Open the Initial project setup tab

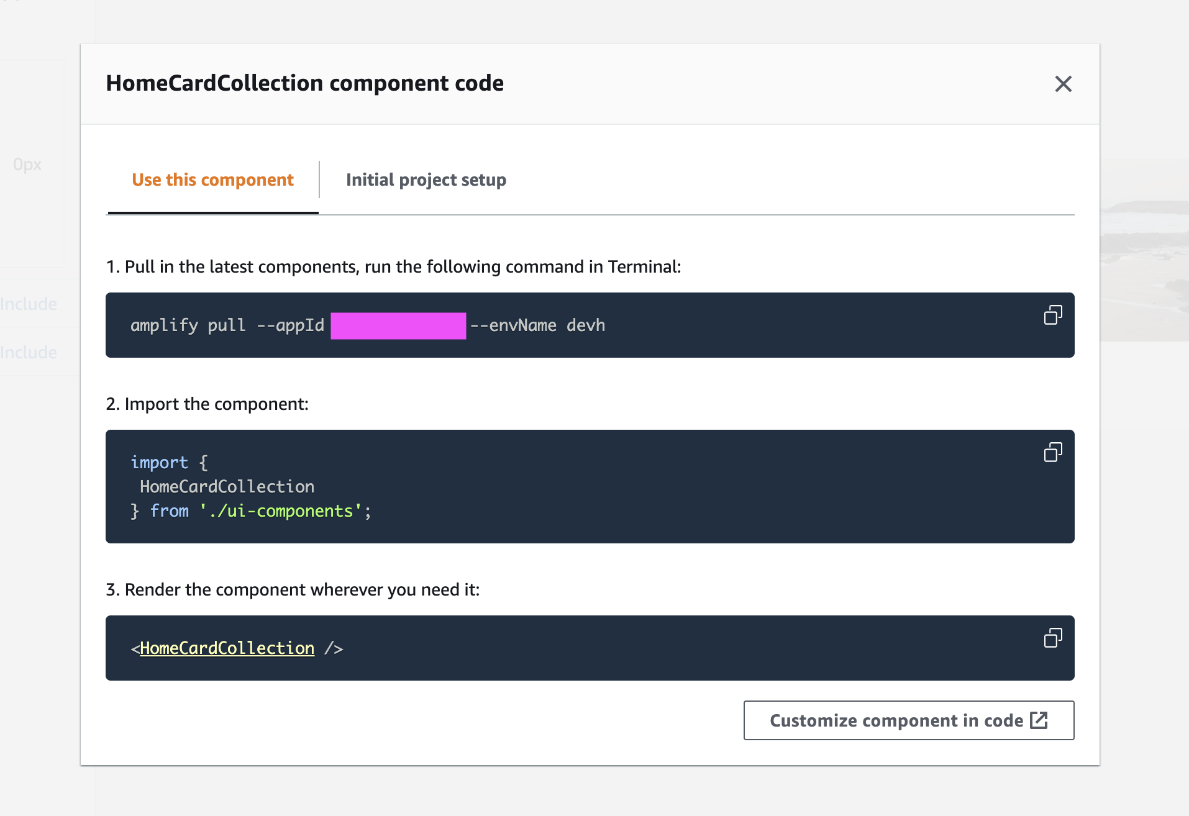pos(426,180)
